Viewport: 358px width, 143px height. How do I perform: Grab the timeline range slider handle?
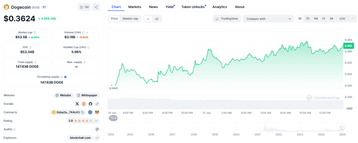point(343,127)
